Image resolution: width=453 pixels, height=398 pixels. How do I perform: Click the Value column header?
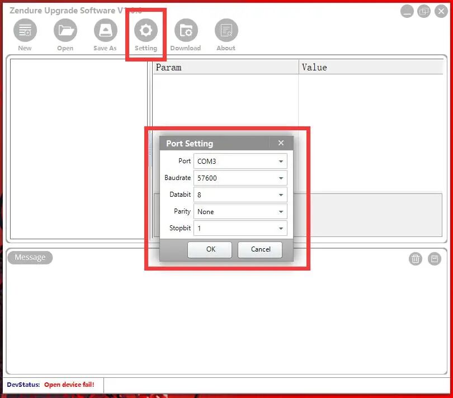pyautogui.click(x=371, y=67)
